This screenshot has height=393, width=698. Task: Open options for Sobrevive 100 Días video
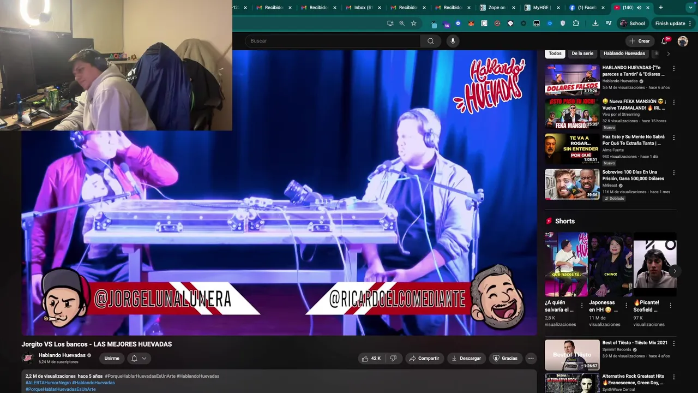(x=674, y=172)
